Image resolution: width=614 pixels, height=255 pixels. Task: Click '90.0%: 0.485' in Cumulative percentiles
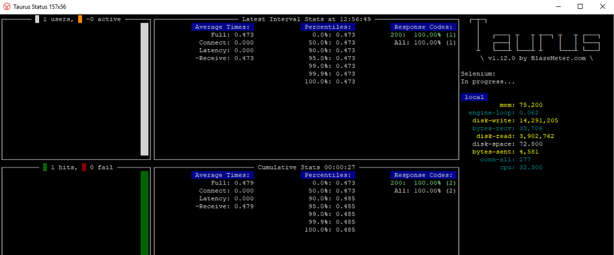pyautogui.click(x=332, y=199)
